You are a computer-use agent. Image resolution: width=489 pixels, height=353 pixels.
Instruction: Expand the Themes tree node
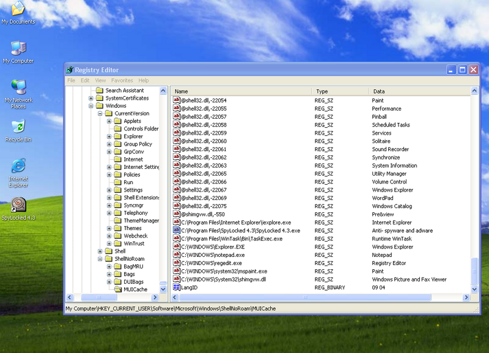click(x=109, y=228)
